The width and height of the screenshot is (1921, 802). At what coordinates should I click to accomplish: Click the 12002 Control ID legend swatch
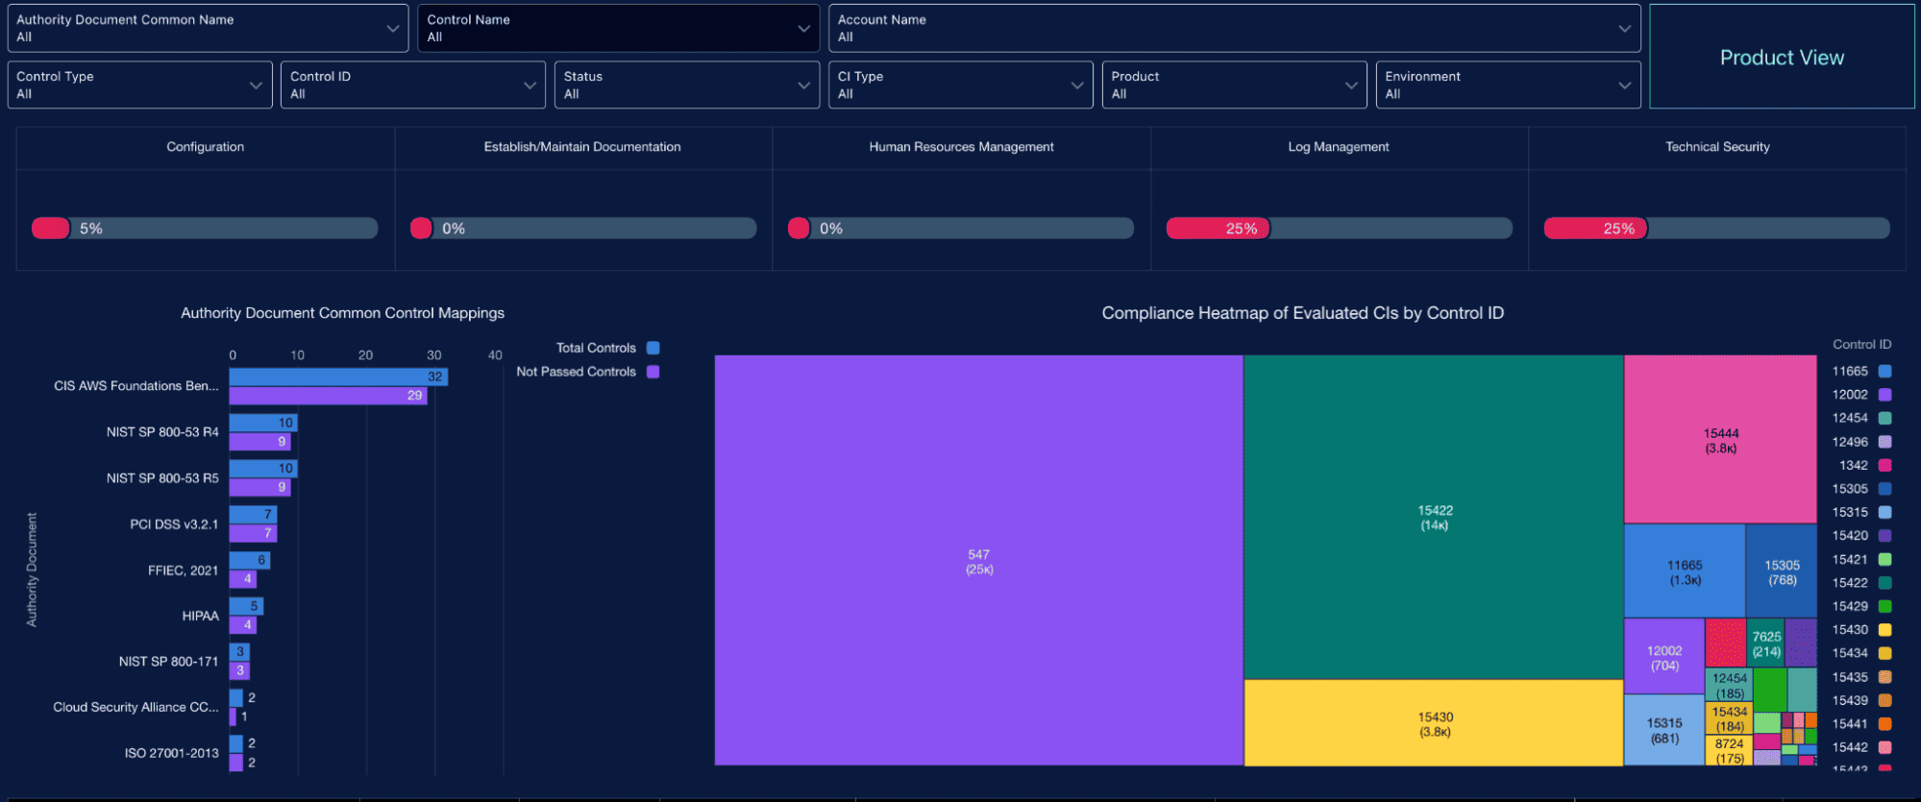(x=1885, y=395)
